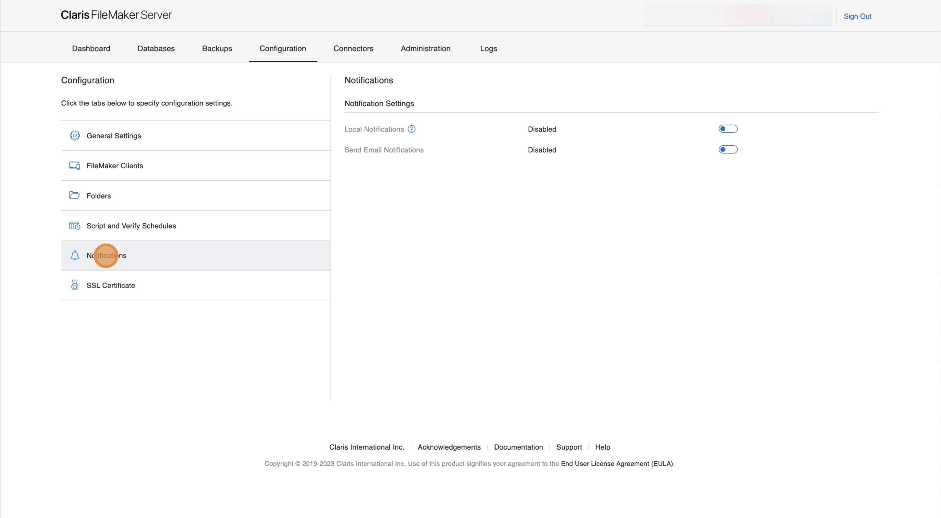Open the Connectors tab
The height and width of the screenshot is (518, 941).
coord(353,48)
